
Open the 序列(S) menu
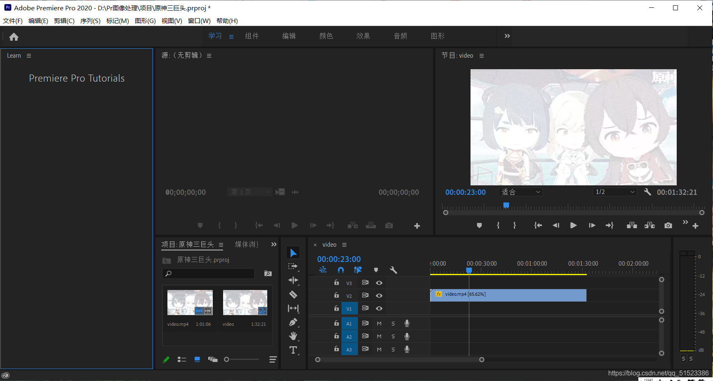pos(90,21)
